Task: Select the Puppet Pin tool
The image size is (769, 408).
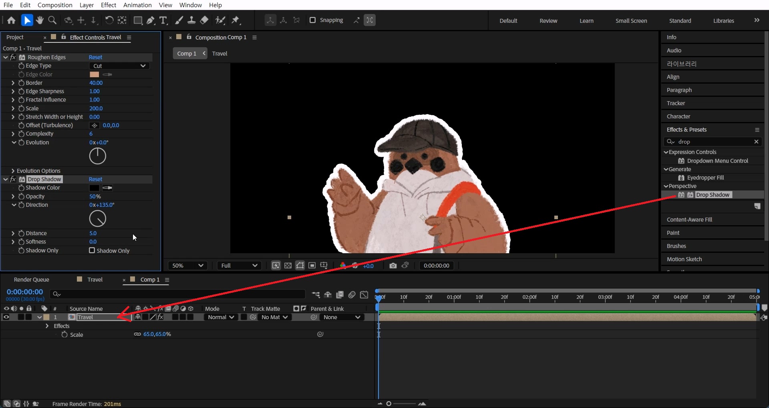Action: click(236, 20)
